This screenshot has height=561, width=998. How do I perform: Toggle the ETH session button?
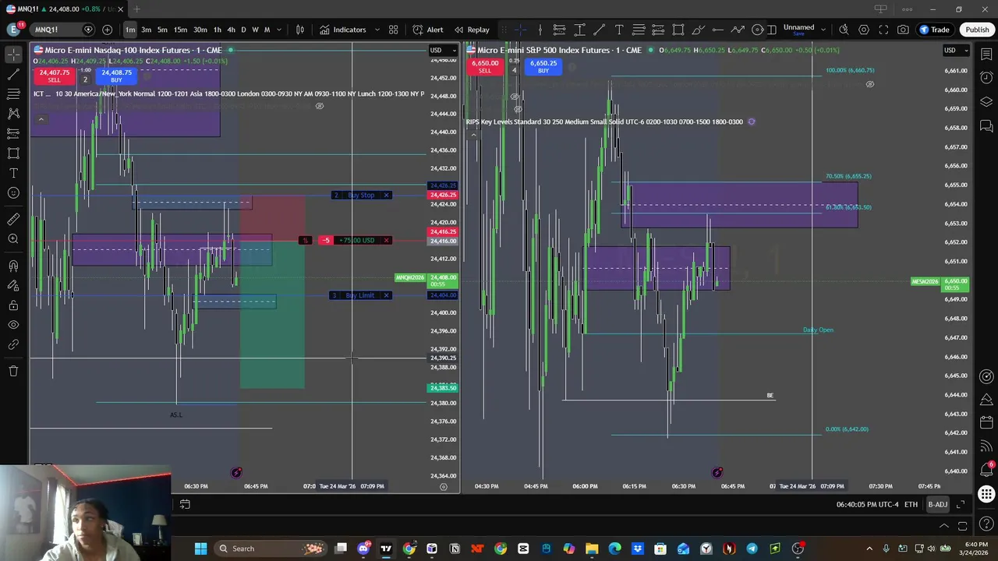[x=911, y=505]
